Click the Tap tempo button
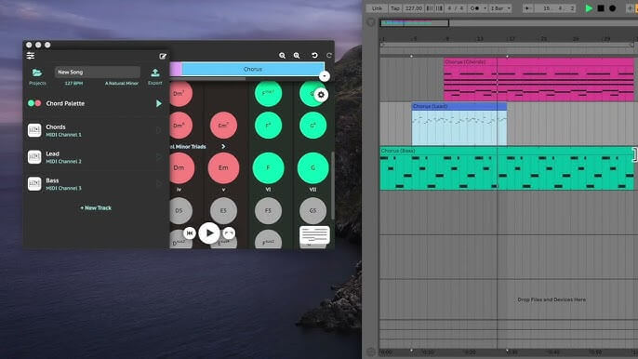This screenshot has width=638, height=359. [395, 8]
